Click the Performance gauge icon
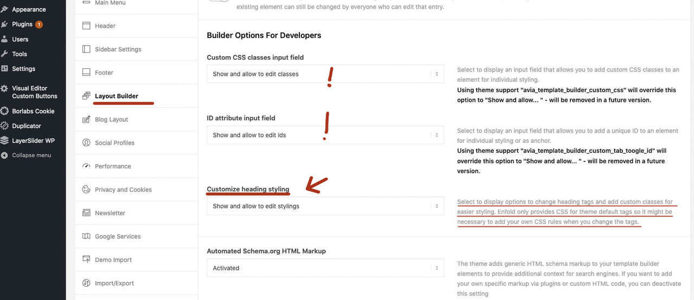This screenshot has width=694, height=300. (x=86, y=166)
